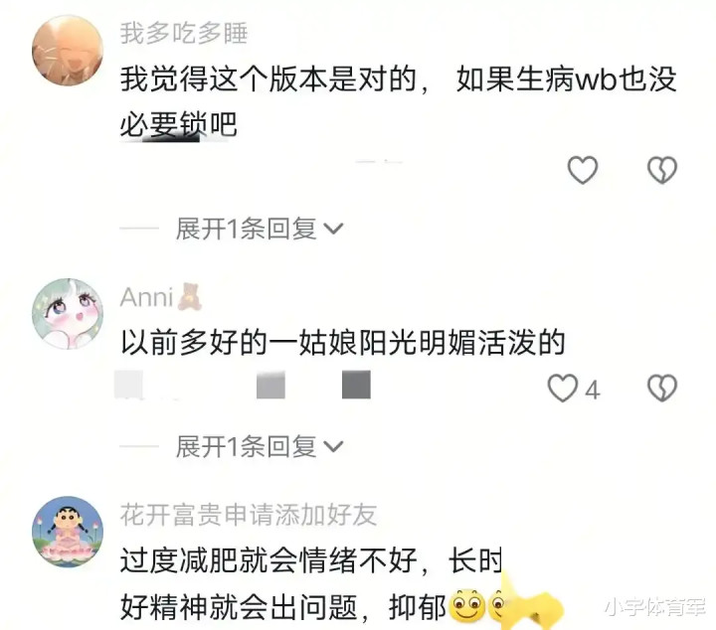
Task: Select comment text 我觉得这个版本是对的
Action: point(268,79)
